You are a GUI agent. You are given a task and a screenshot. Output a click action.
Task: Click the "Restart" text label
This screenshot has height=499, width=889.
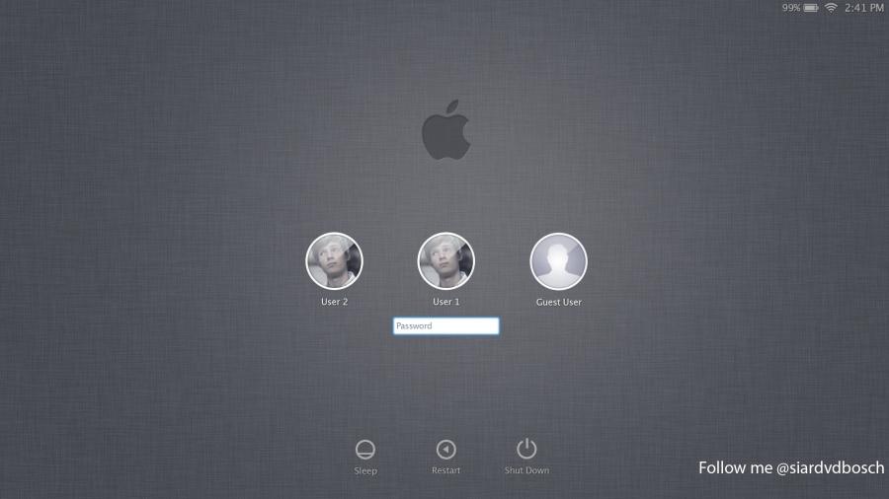[x=446, y=470]
